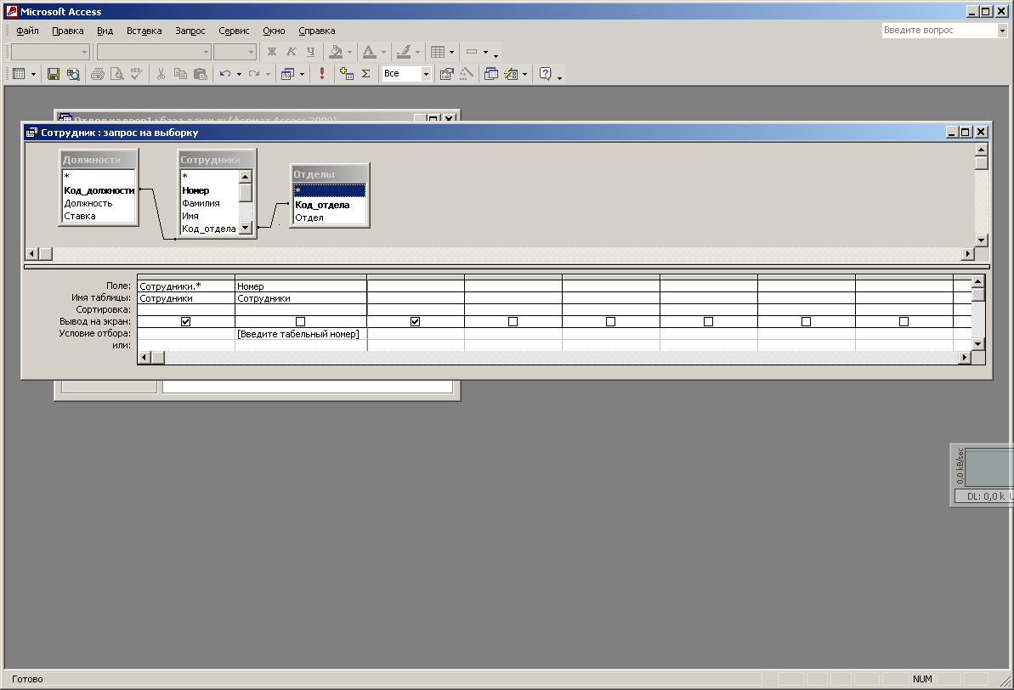
Task: Check show box in sixth grid column
Action: [x=708, y=321]
